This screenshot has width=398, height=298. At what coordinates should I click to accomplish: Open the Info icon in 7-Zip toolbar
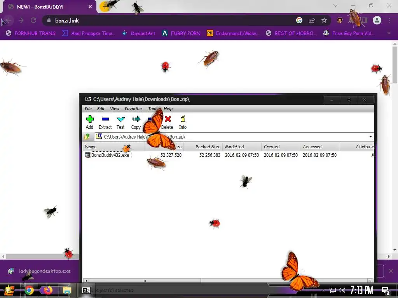[x=183, y=119]
